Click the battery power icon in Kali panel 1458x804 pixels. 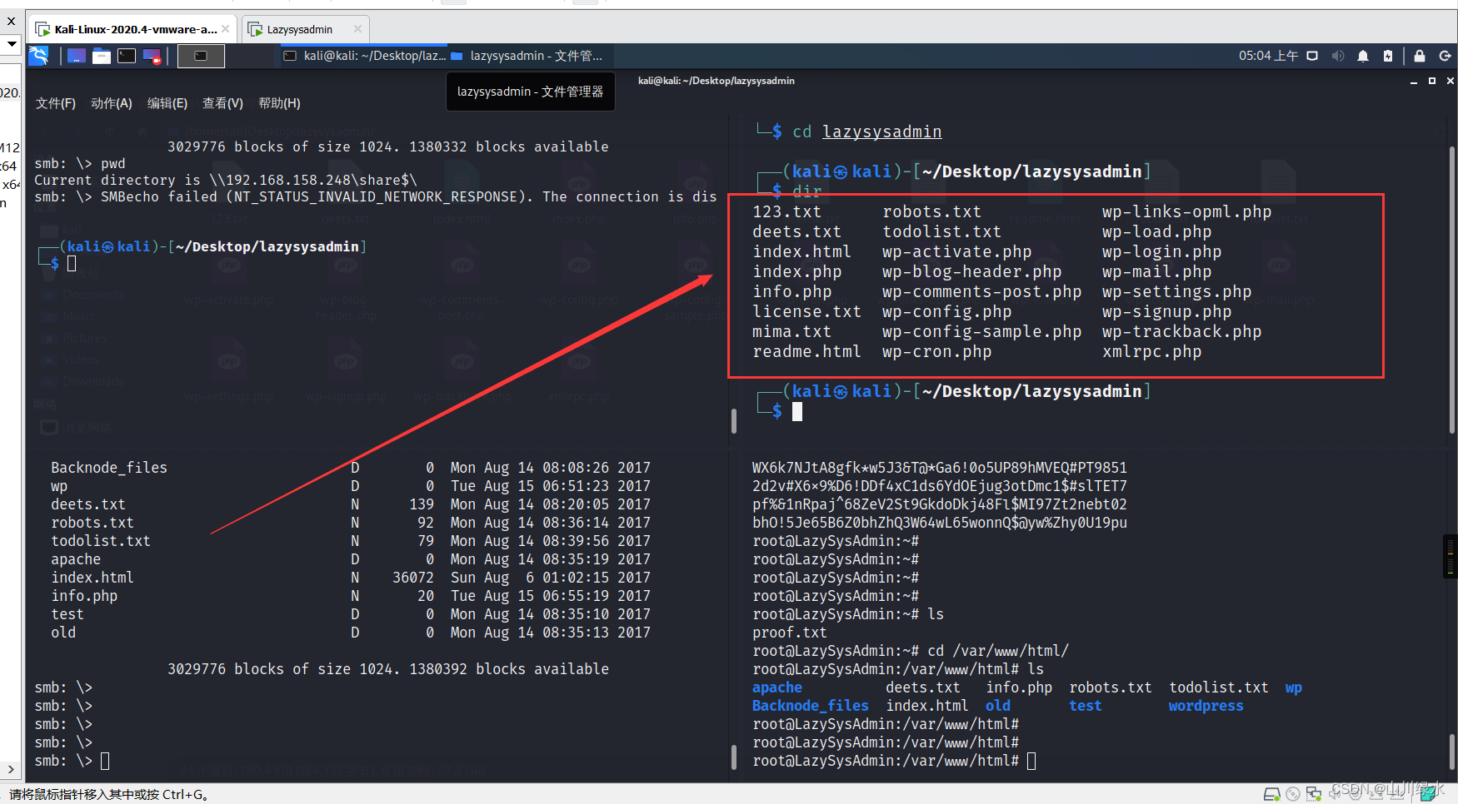tap(1388, 56)
